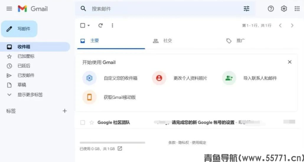Star the Google 社区团队 email
This screenshot has height=162, width=304.
92,123
